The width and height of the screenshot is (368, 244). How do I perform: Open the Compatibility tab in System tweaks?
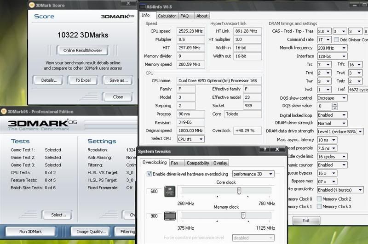click(198, 163)
